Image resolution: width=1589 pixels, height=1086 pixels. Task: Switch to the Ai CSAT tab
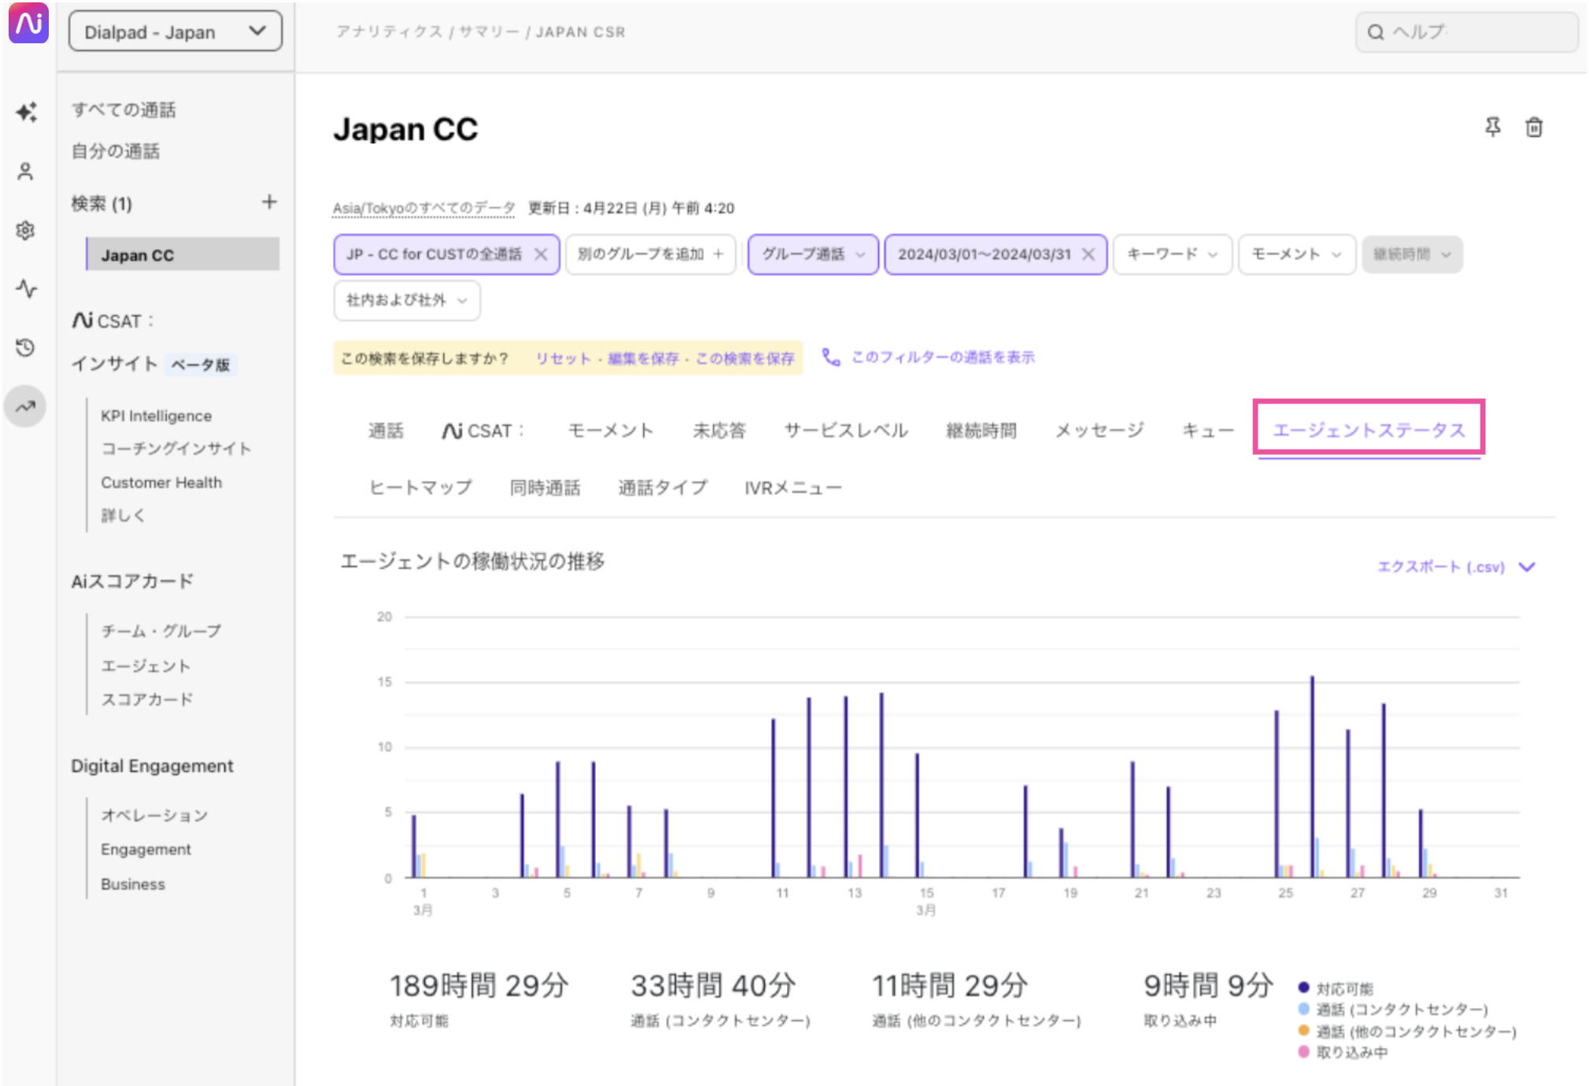point(482,430)
